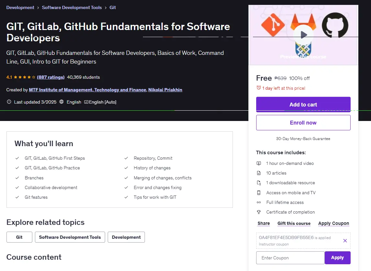Open the Development breadcrumb link

tap(20, 7)
